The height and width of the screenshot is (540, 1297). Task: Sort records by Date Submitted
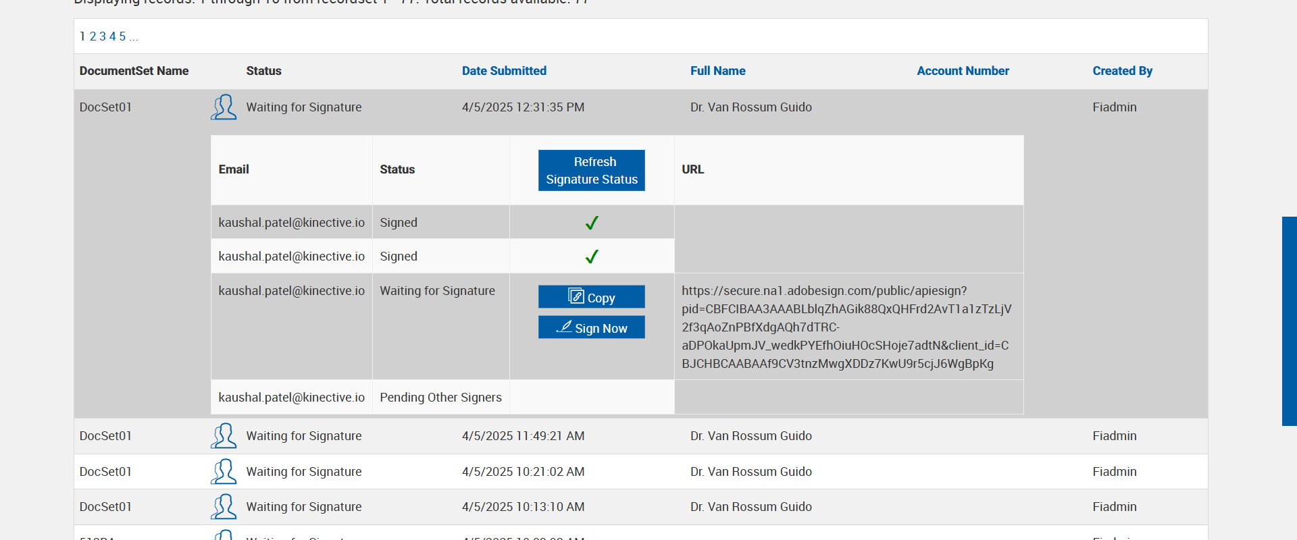point(504,71)
